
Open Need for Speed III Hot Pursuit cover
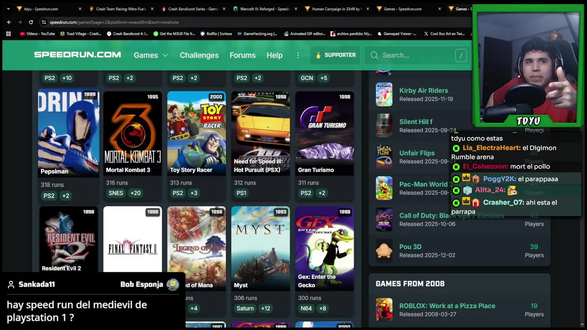pos(260,133)
